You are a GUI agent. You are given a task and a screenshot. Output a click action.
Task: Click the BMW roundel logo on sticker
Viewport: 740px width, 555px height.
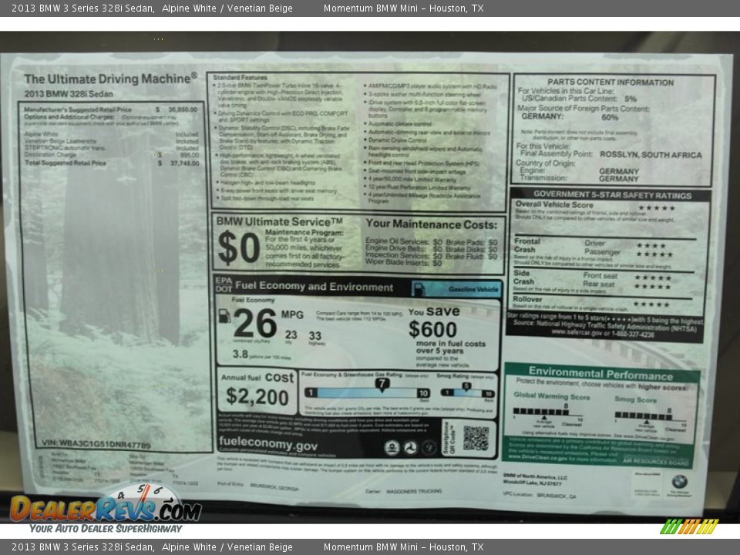(x=678, y=482)
